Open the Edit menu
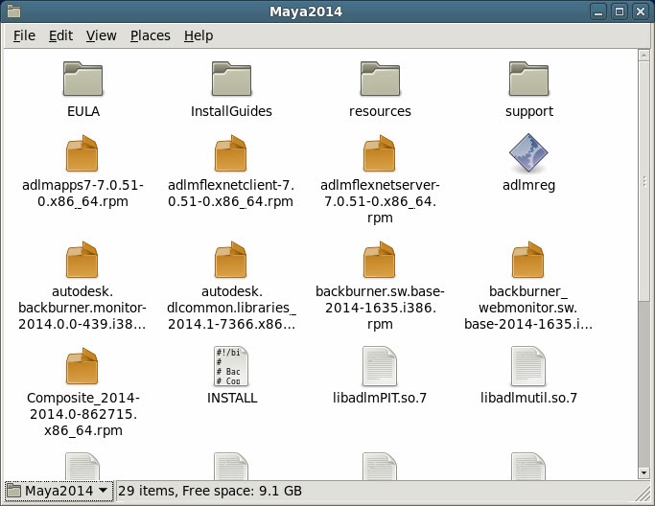 coord(60,35)
